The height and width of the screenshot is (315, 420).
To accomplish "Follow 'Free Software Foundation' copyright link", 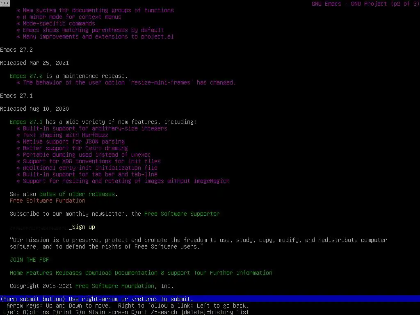I will [x=115, y=286].
